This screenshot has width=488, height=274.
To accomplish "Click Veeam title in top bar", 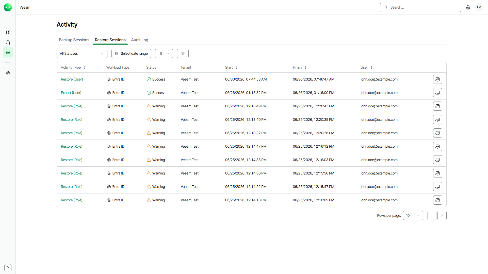I will point(25,7).
